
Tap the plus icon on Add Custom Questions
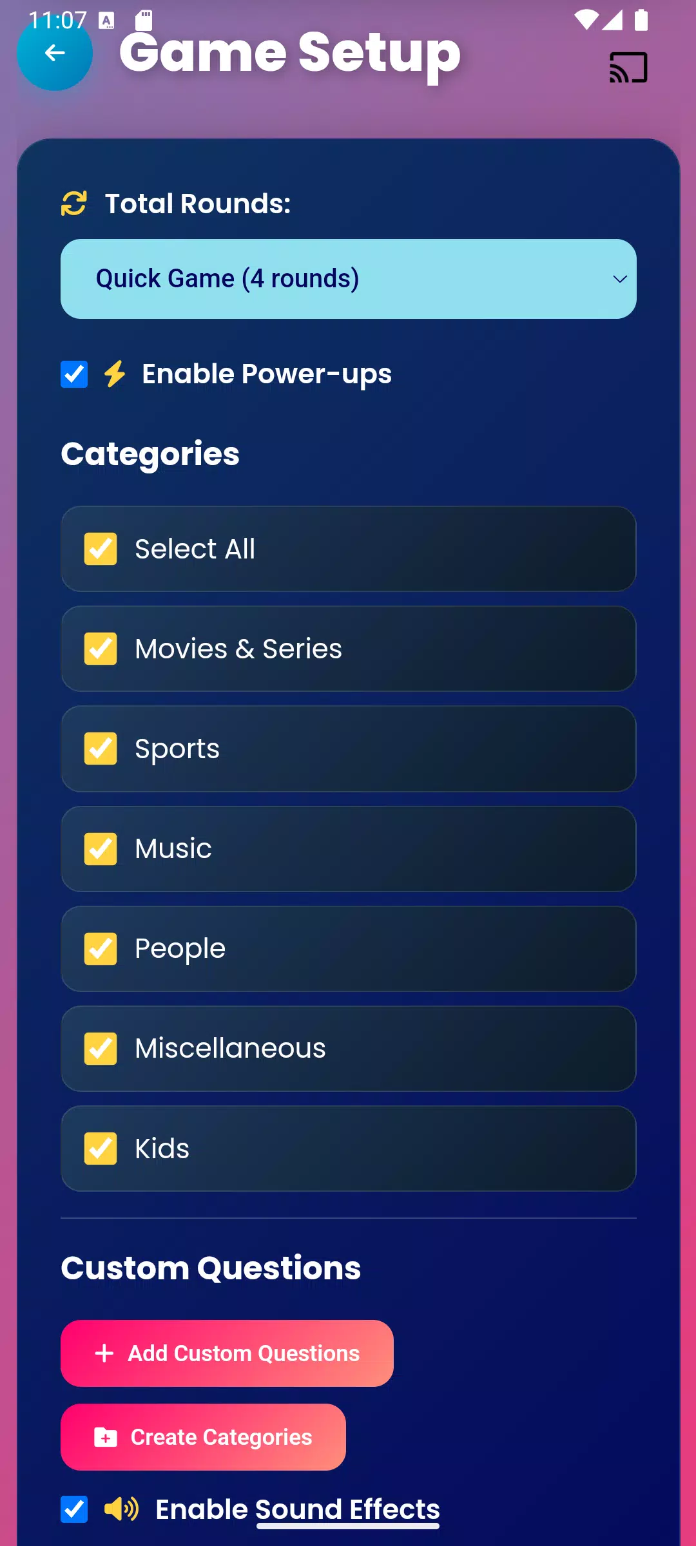pos(104,1353)
